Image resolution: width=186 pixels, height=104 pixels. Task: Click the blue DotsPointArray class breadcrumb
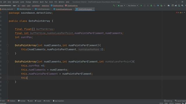point(57,5)
